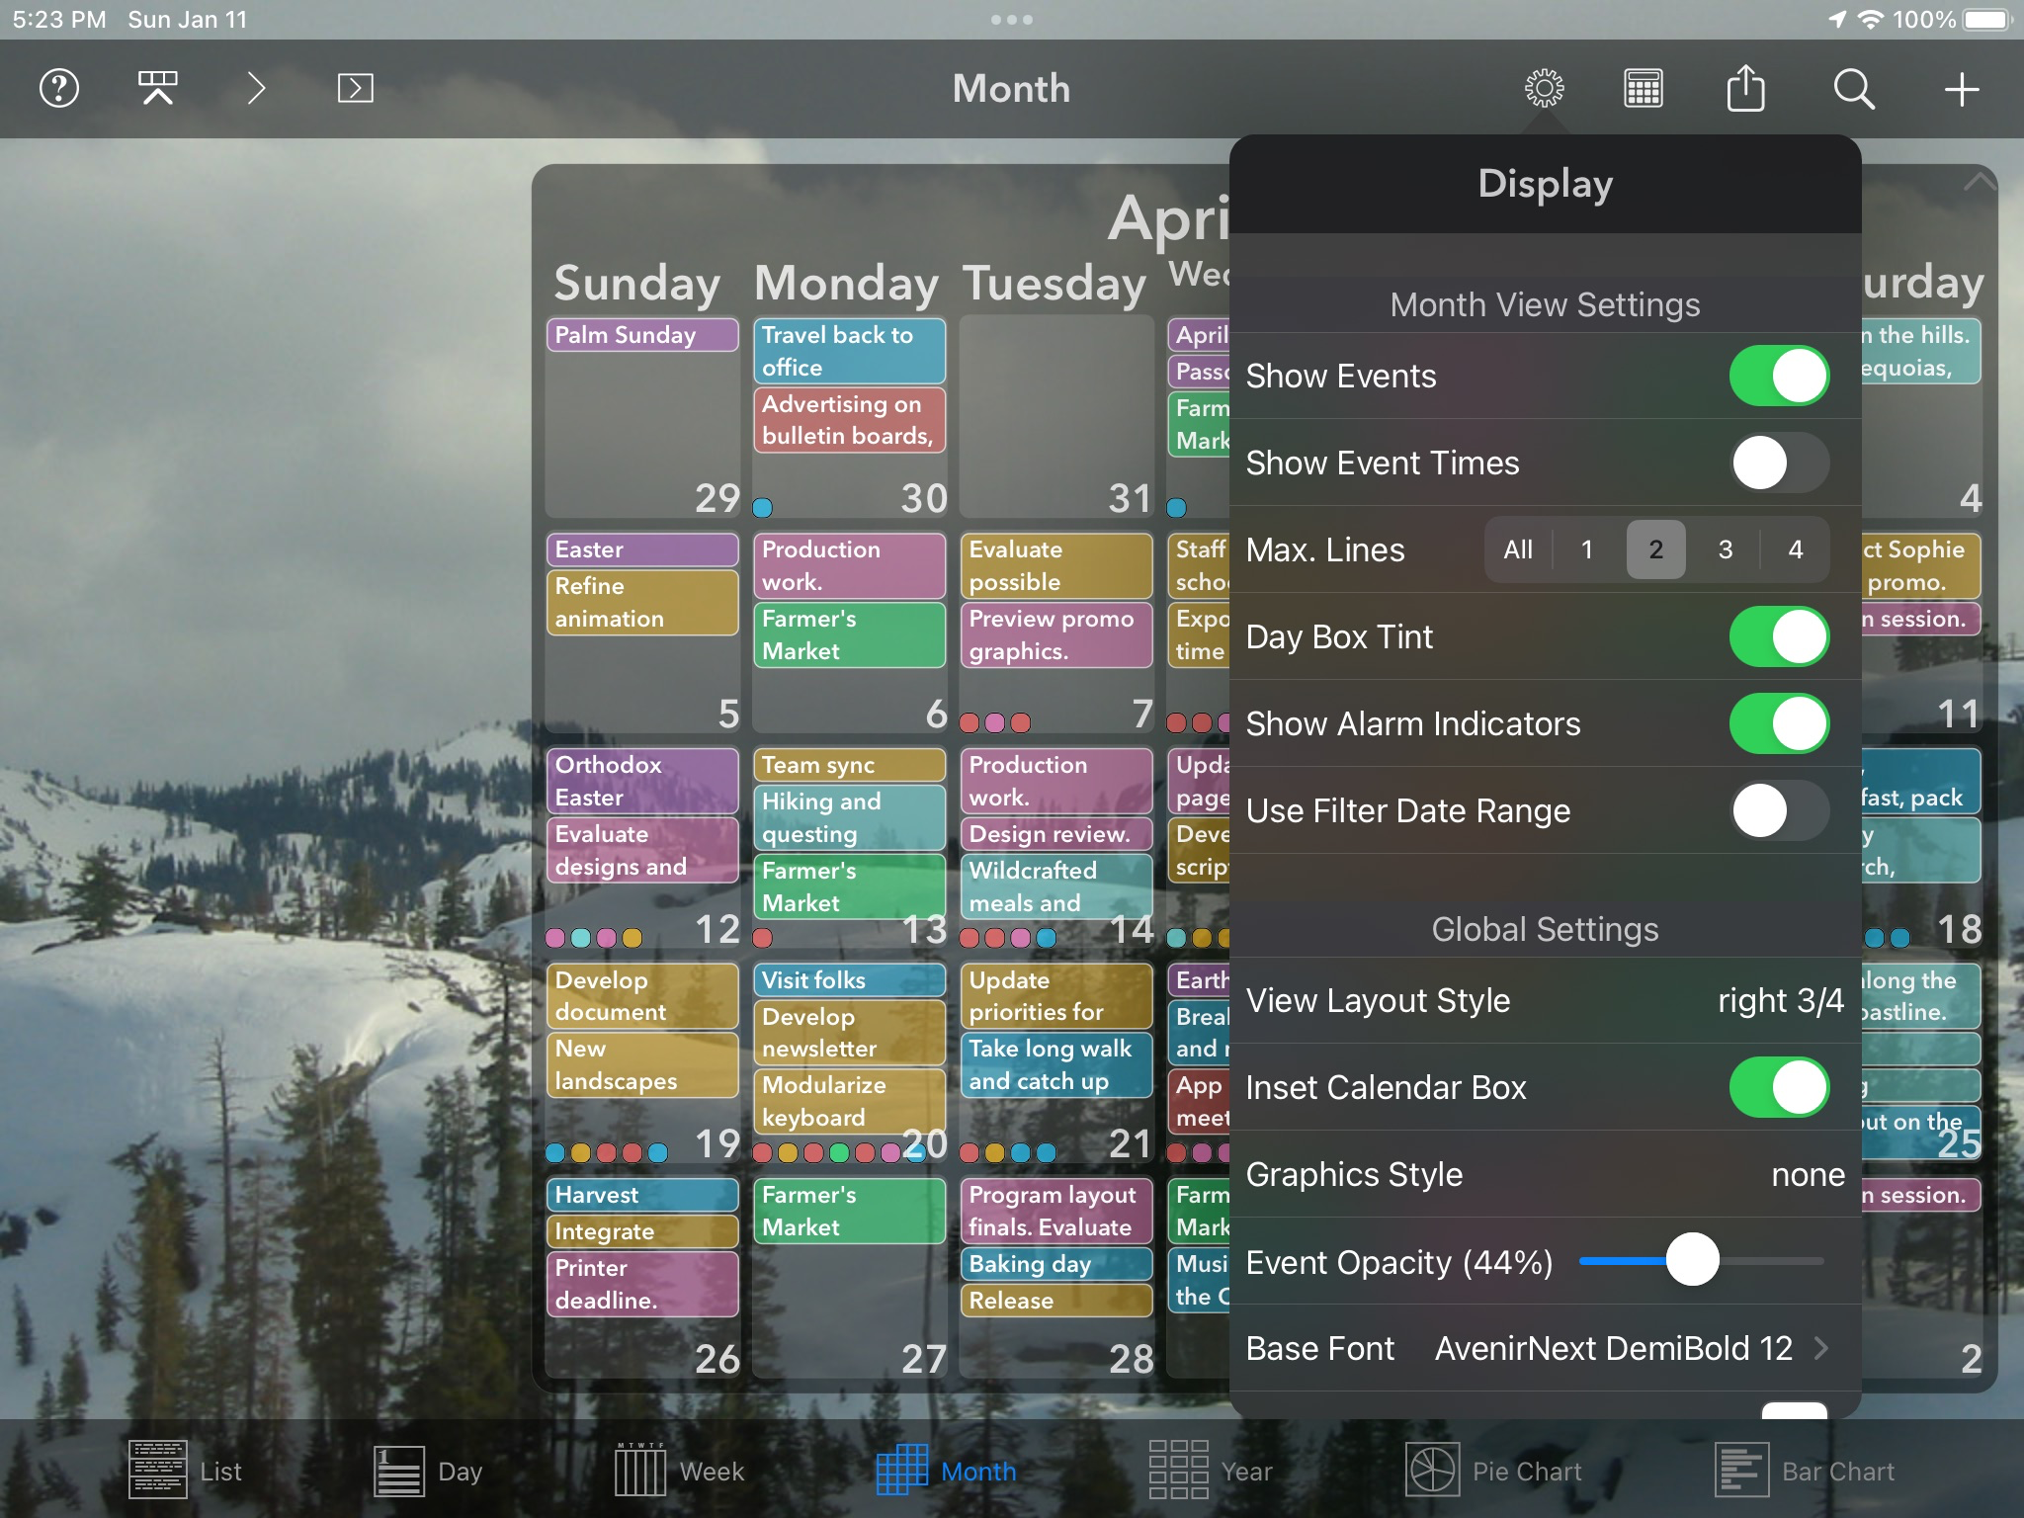Click the right arrow icon in the toolbar

point(255,88)
